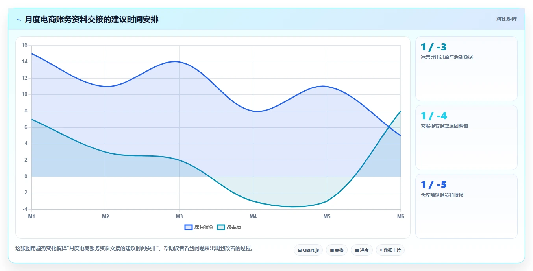
Task: Click the M3 axis label
Action: pyautogui.click(x=179, y=216)
